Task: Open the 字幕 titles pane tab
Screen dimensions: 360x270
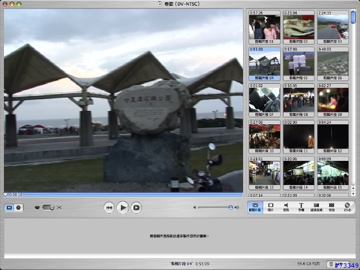Action: (x=301, y=207)
